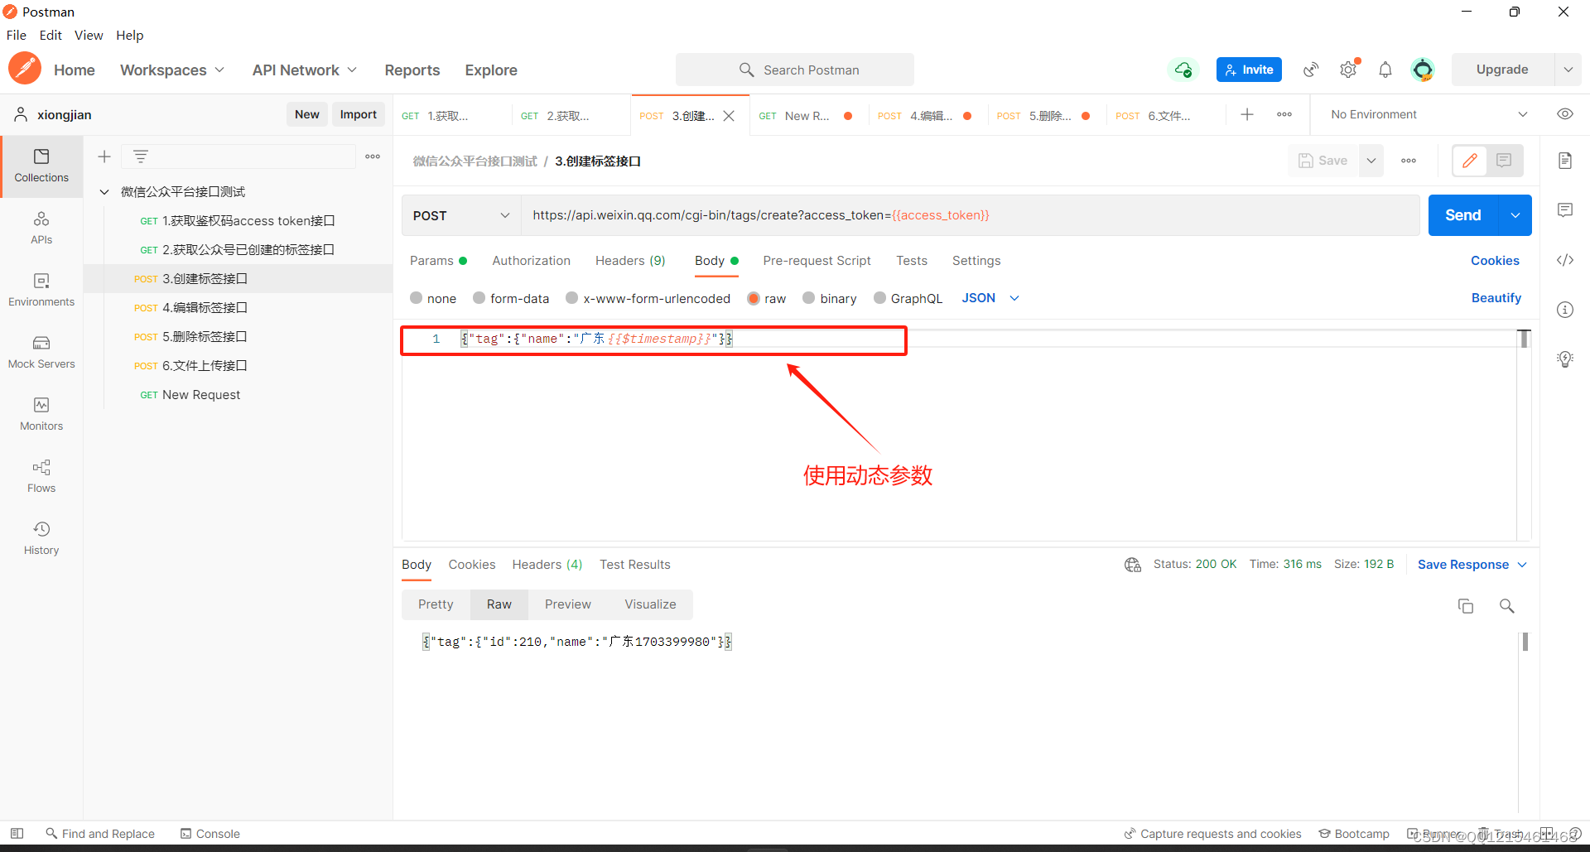Switch to the Tests tab

(x=912, y=261)
